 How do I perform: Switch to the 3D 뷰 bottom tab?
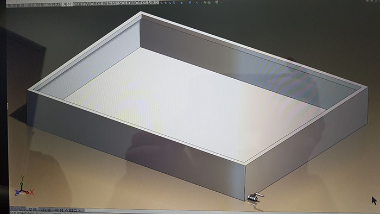(x=46, y=210)
